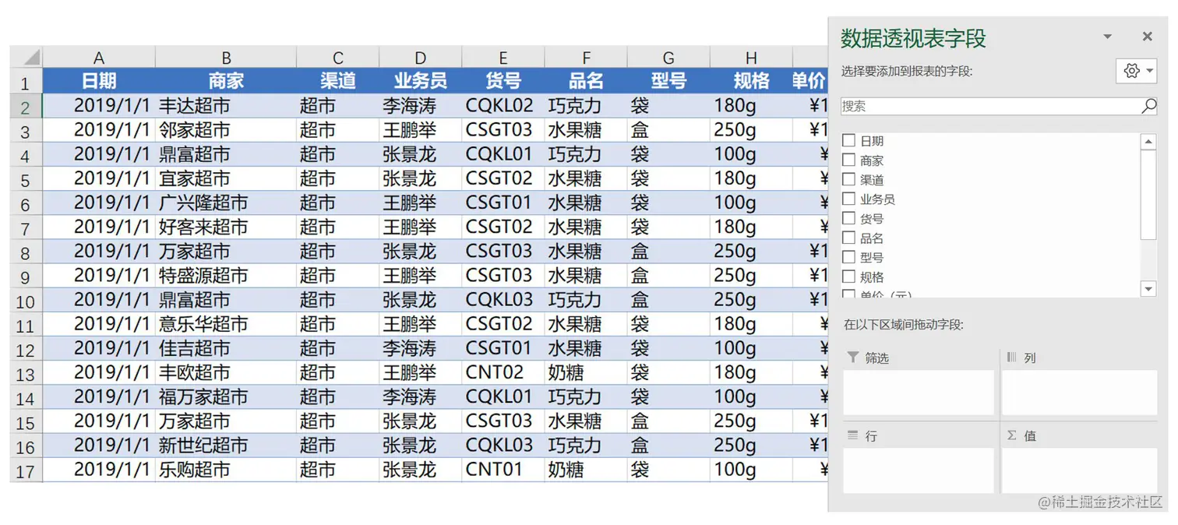The image size is (1178, 525).
Task: Select cell containing 邻家超市
Action: (x=226, y=129)
